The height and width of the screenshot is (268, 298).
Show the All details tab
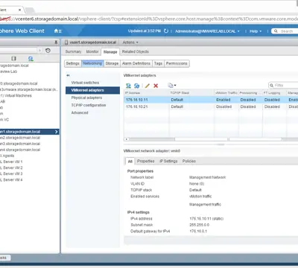click(130, 162)
